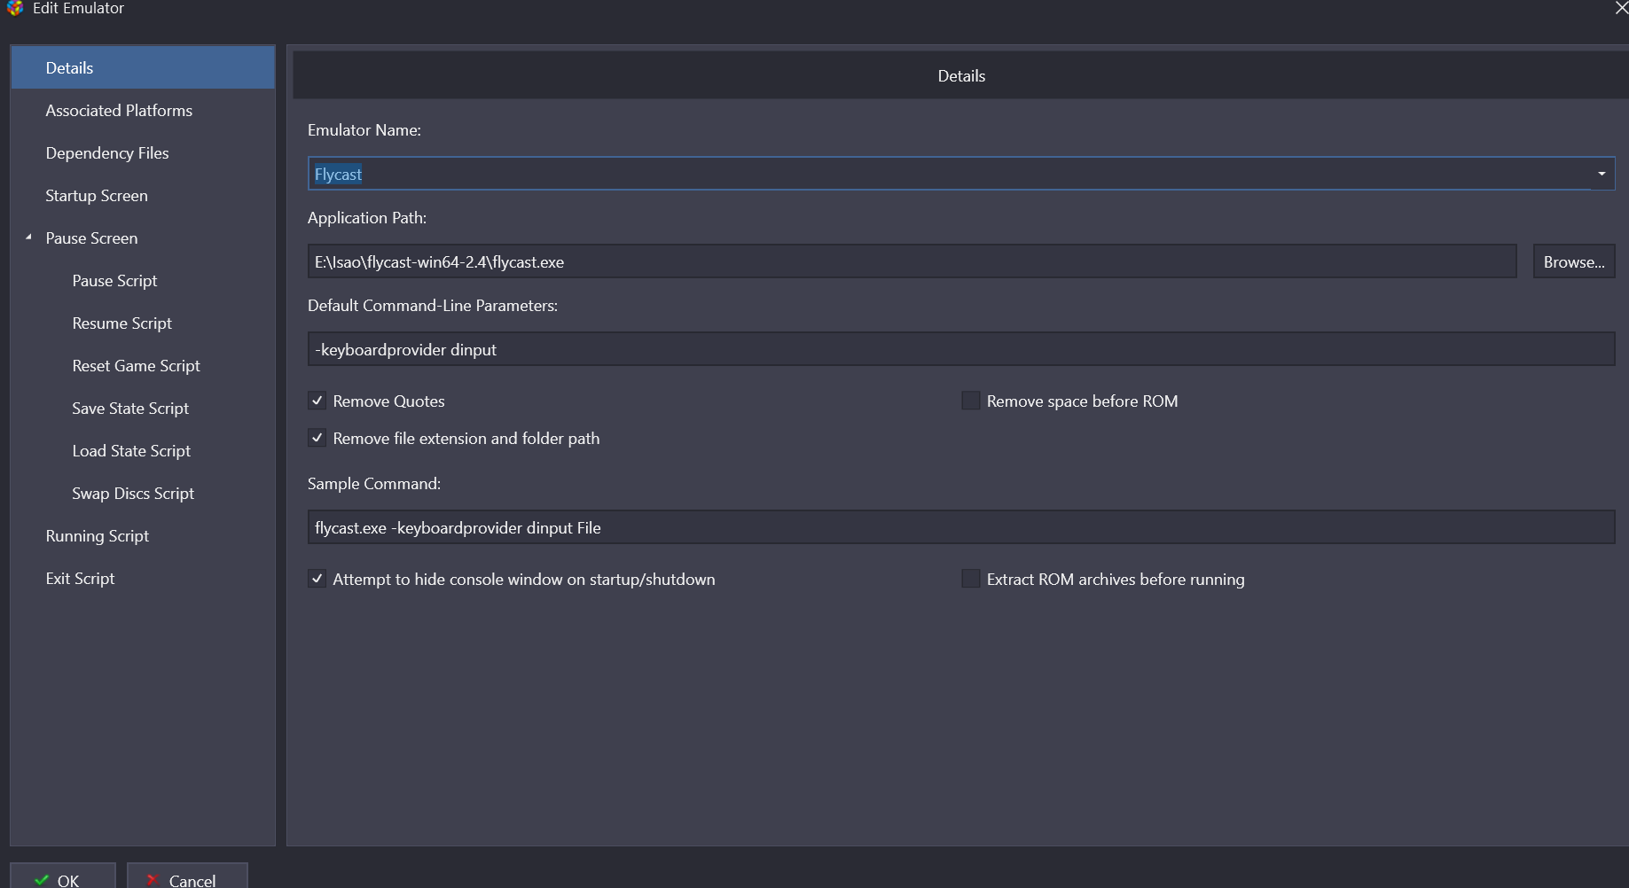The height and width of the screenshot is (888, 1629).
Task: Select the Details section in sidebar
Action: tap(143, 68)
